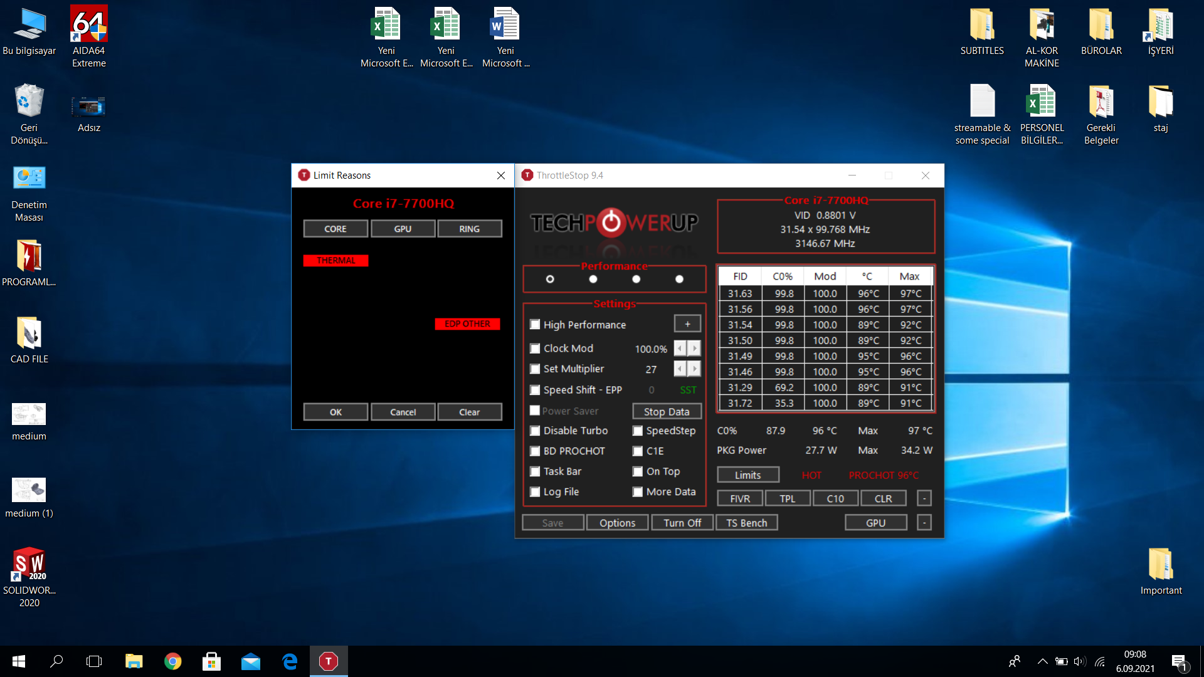Click ThrottleStop icon in taskbar
The image size is (1204, 677).
329,661
